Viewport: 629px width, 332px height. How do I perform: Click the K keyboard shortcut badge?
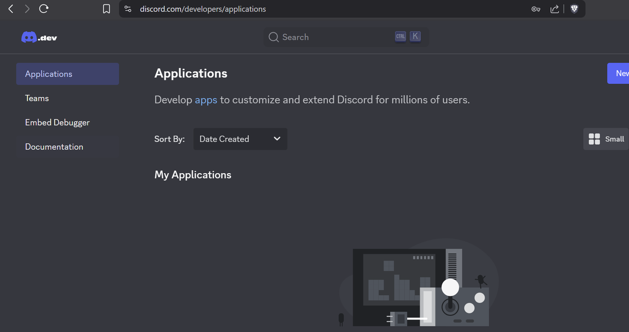tap(415, 36)
